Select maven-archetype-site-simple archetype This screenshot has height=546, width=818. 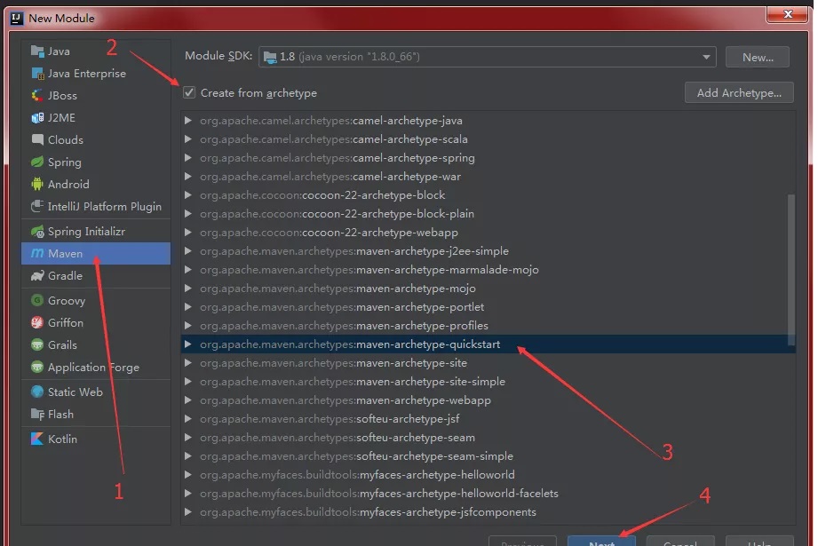(x=488, y=382)
